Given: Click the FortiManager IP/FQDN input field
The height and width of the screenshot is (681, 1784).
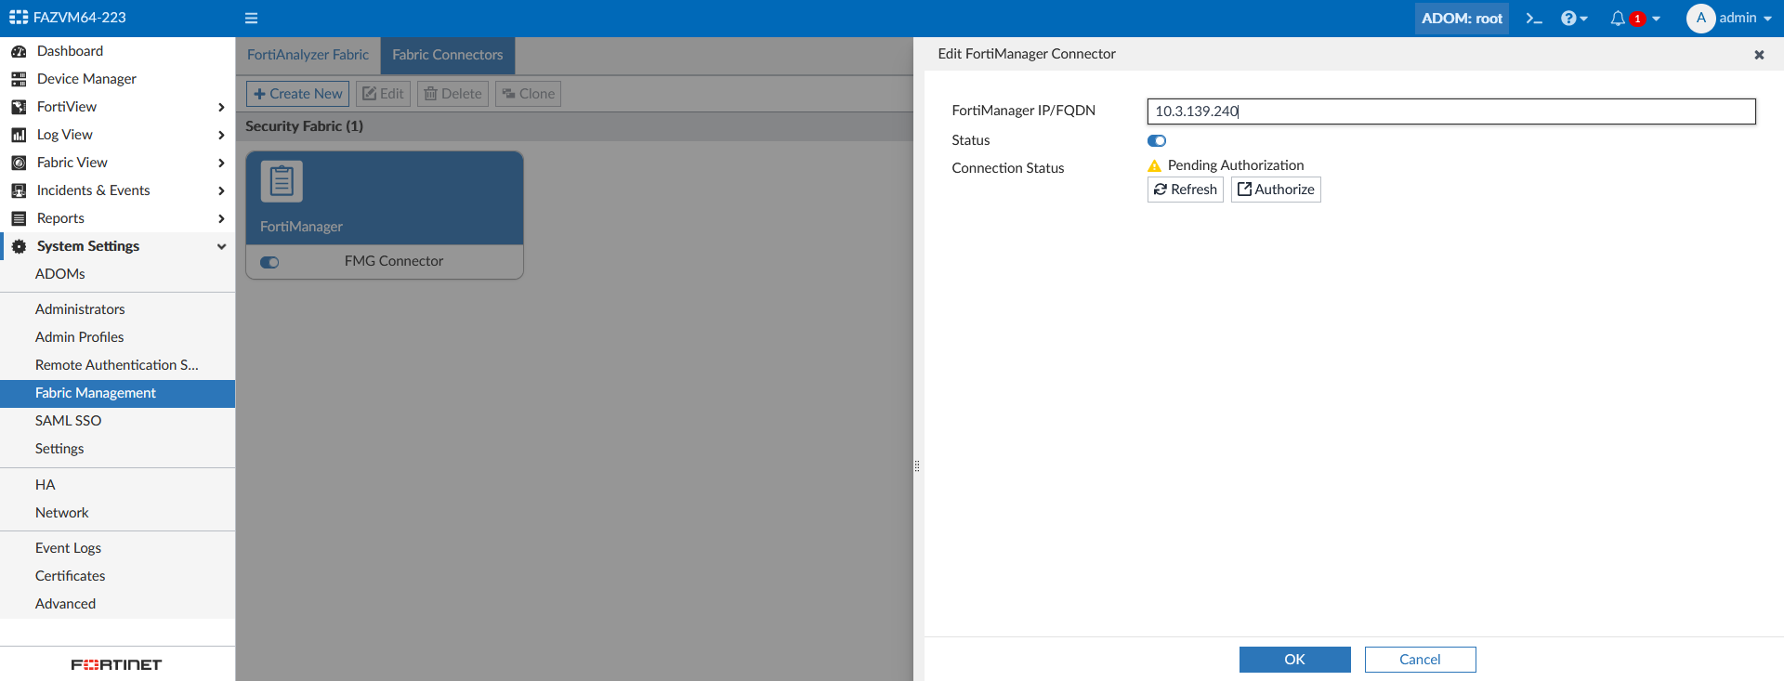Looking at the screenshot, I should click(1451, 111).
